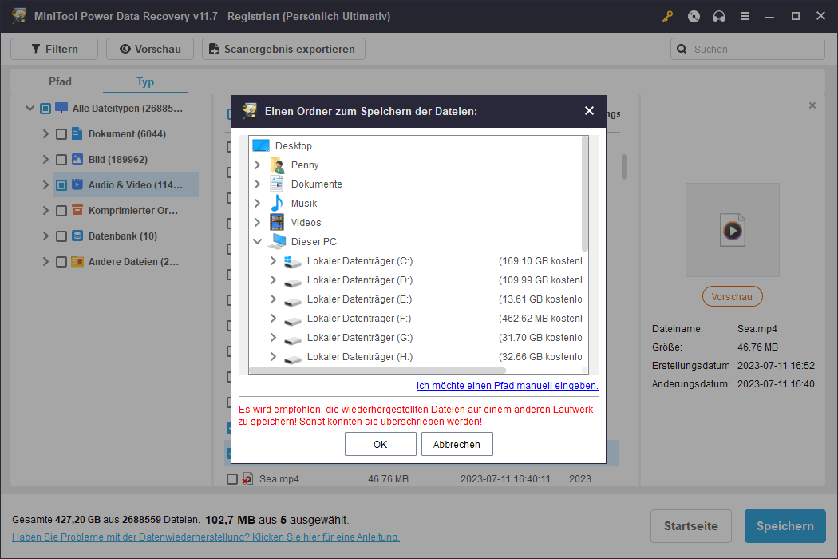
Task: Click the search magnifier icon
Action: click(x=682, y=49)
